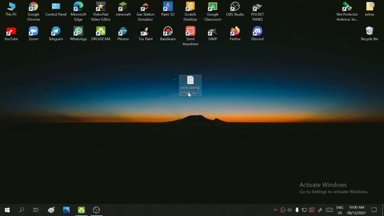Launch Google Chrome from desktop
Viewport: 384px width, 216px height.
point(34,11)
